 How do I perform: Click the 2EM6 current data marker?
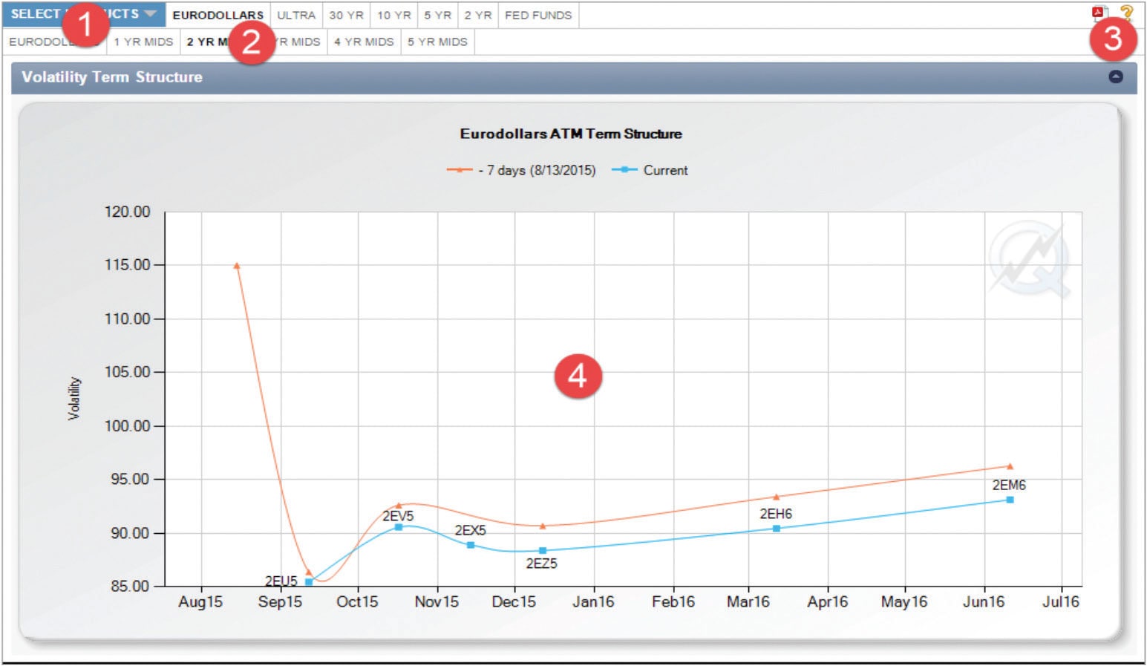tap(1010, 500)
